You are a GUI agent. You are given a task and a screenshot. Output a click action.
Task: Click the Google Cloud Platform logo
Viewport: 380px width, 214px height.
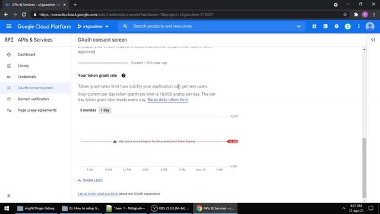pyautogui.click(x=45, y=26)
